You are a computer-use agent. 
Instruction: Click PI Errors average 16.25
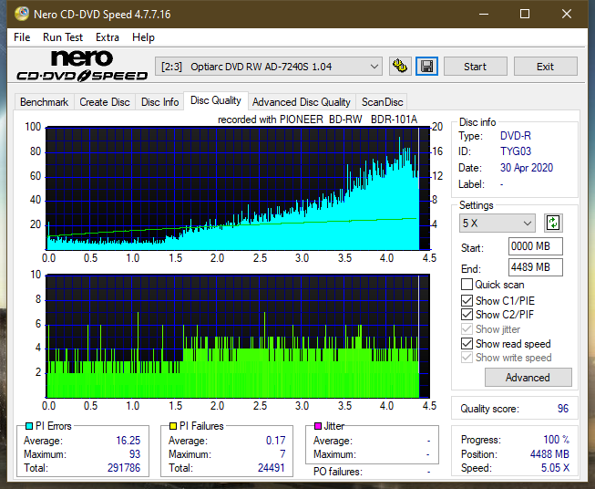(x=128, y=441)
